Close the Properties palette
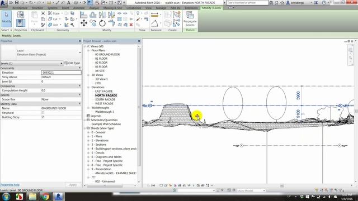 [x=79, y=41]
